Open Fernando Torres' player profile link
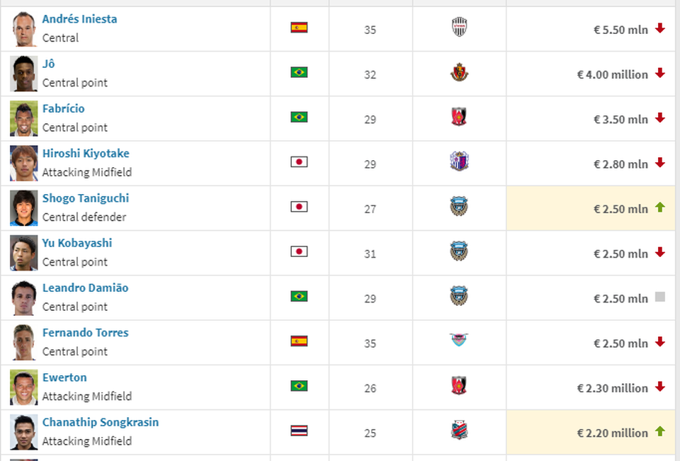This screenshot has width=680, height=461. 86,333
